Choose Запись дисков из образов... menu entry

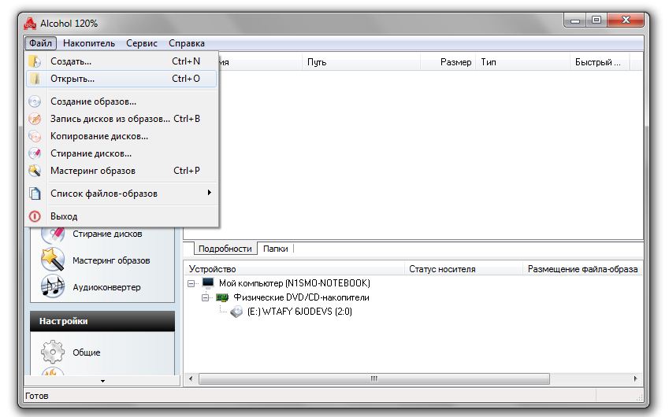coord(121,119)
